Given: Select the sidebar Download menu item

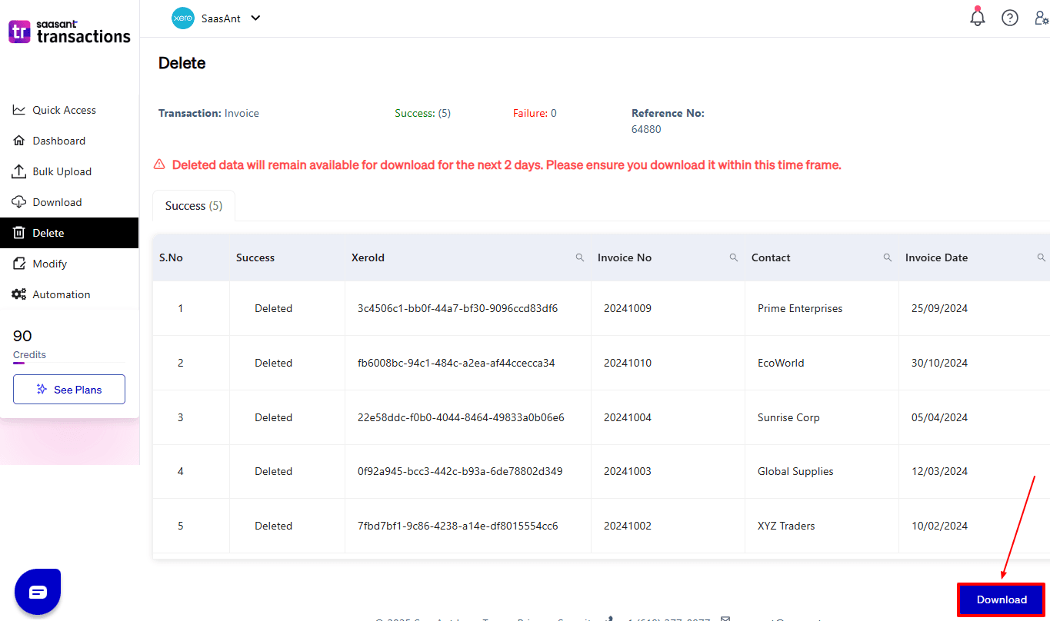Looking at the screenshot, I should pos(57,202).
